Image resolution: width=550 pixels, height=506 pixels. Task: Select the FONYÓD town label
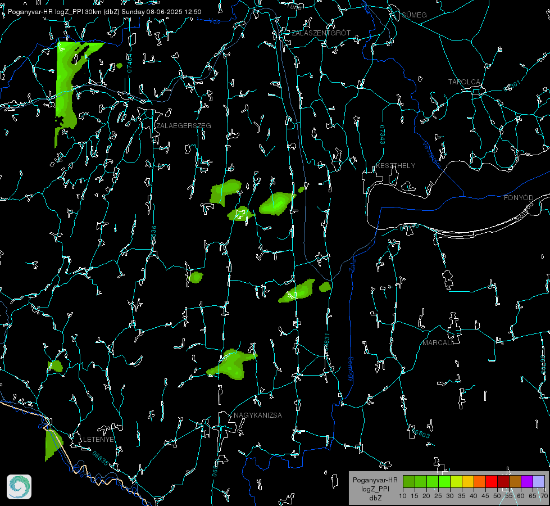tap(519, 198)
